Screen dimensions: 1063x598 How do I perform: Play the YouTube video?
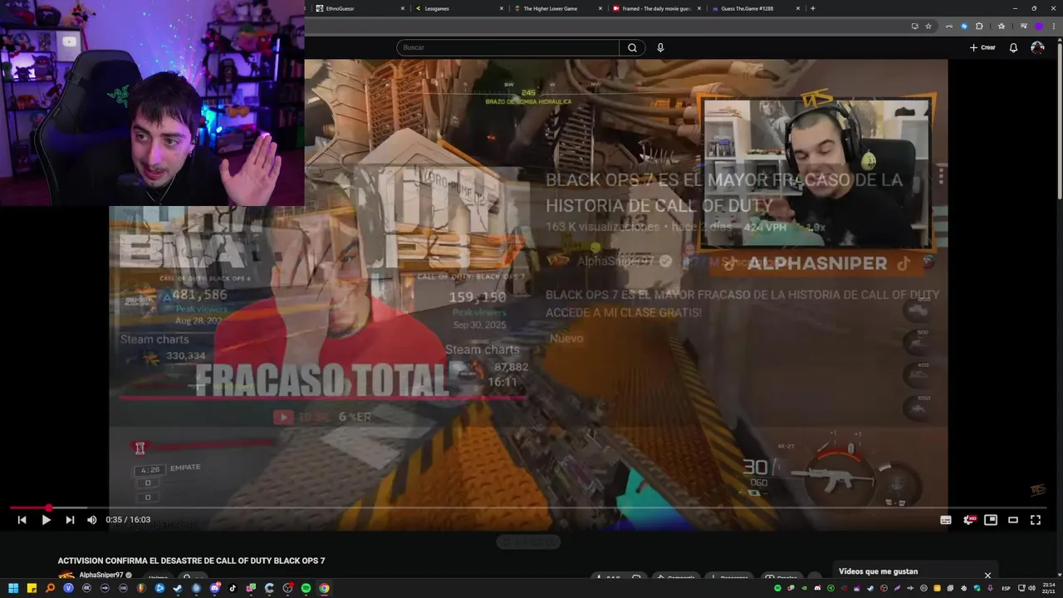point(46,520)
